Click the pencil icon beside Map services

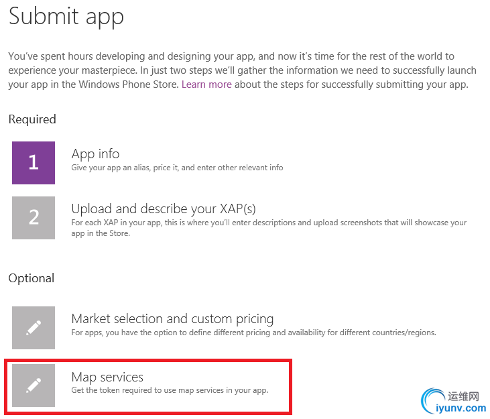tap(34, 385)
